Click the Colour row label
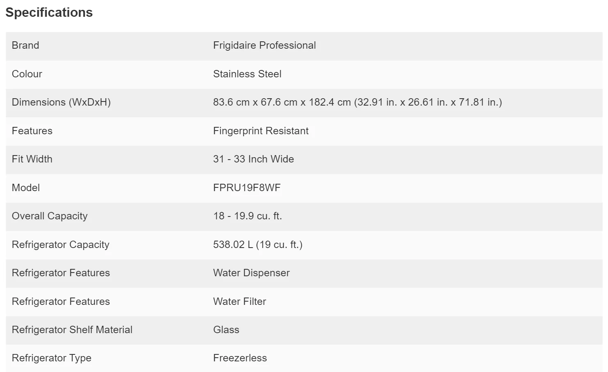This screenshot has height=372, width=608. coord(27,74)
